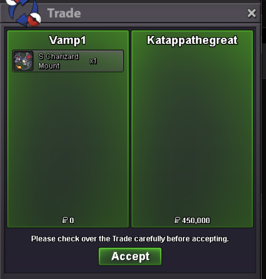This screenshot has height=279, width=266.
Task: Click Pokédollar symbol beside 450,000 amount
Action: (177, 220)
